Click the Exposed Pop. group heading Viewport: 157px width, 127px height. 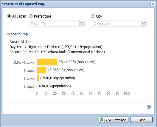point(18,34)
